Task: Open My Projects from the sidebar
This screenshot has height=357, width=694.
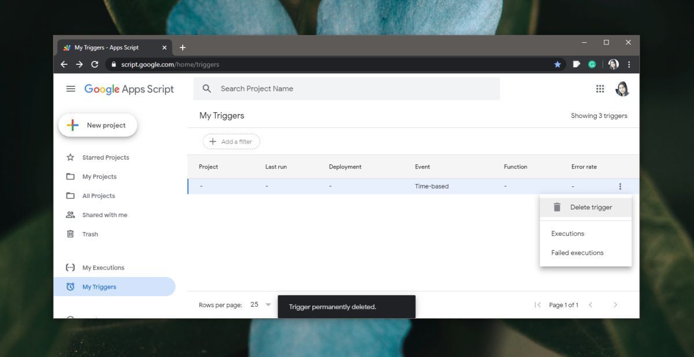Action: coord(99,176)
